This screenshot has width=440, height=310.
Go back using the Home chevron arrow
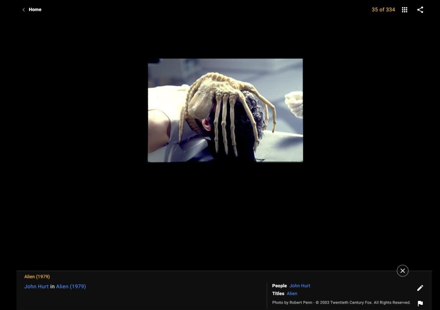(x=24, y=10)
